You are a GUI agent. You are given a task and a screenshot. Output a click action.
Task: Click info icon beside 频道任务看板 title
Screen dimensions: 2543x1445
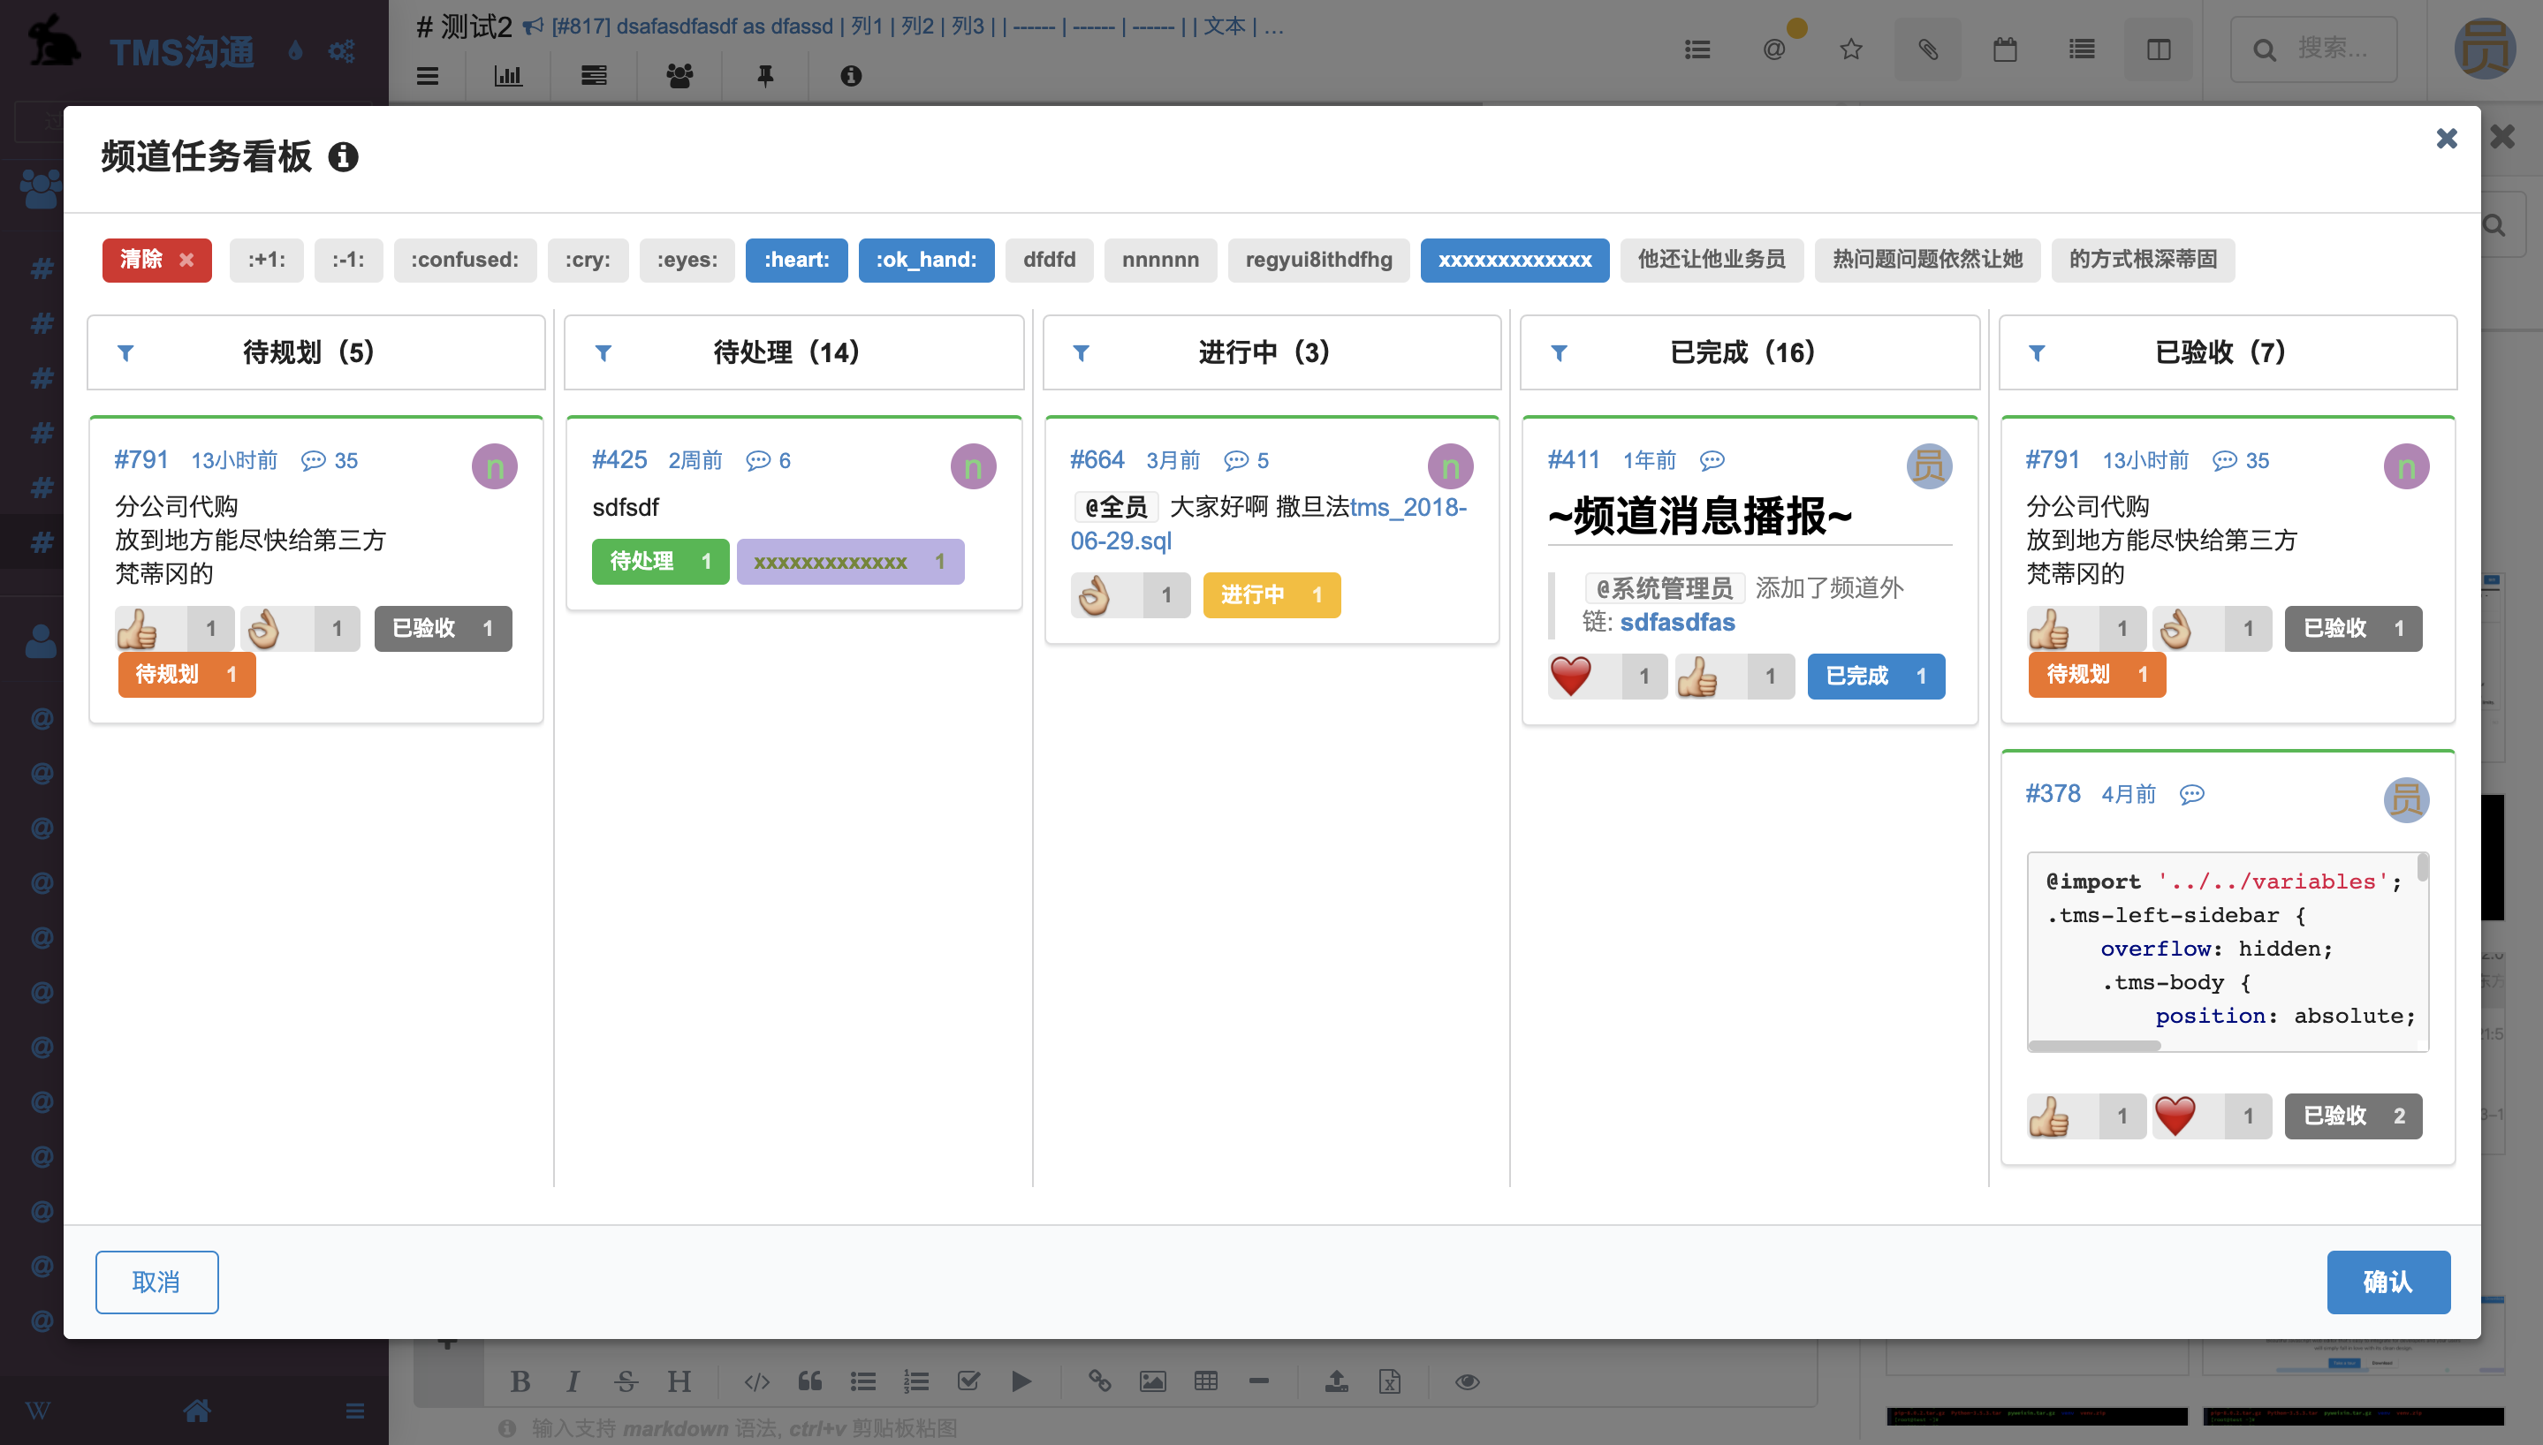(x=343, y=157)
